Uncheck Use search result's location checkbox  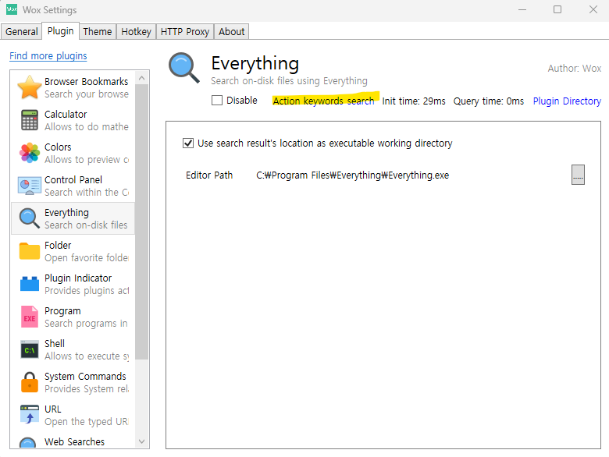[x=188, y=143]
